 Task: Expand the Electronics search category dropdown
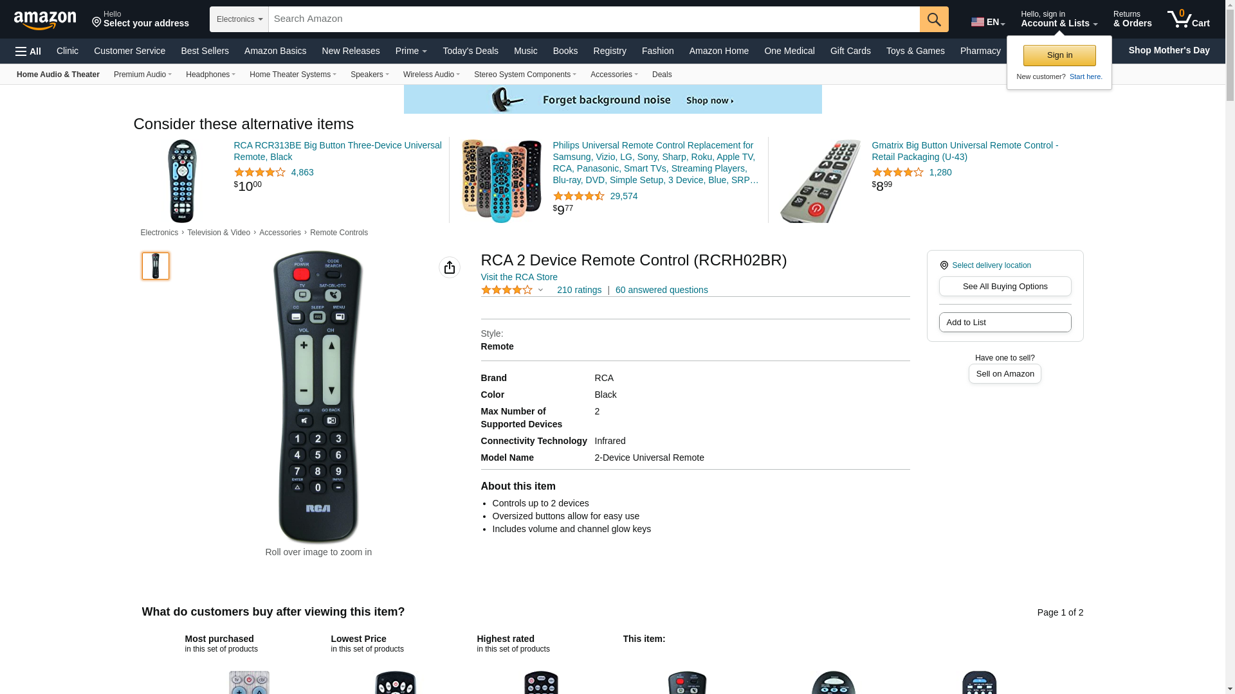coord(239,19)
